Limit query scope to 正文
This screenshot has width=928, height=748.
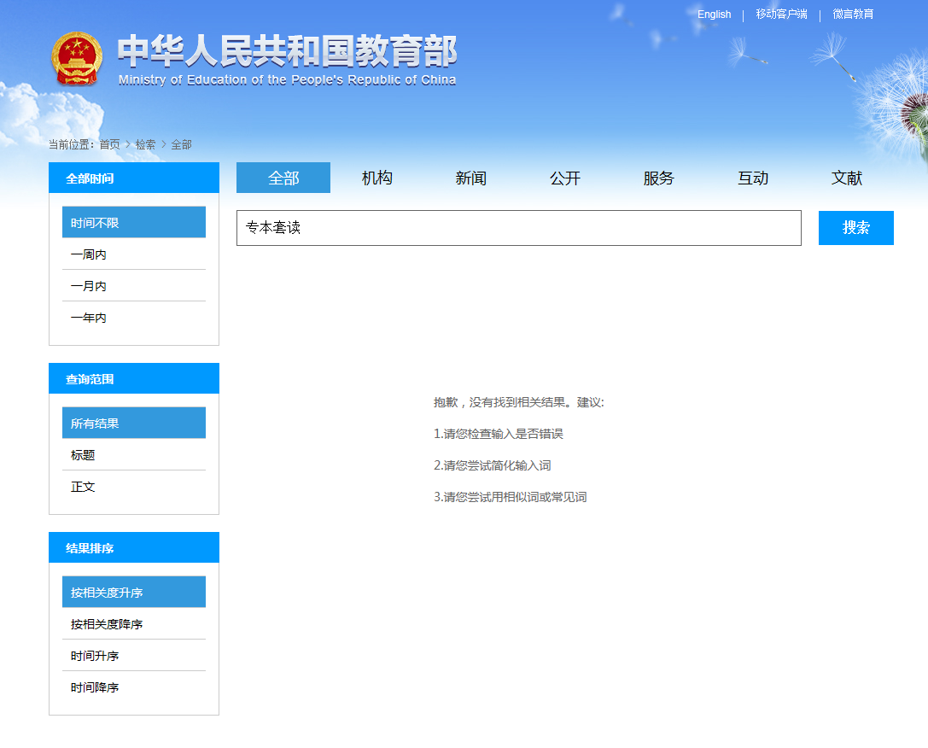(x=134, y=487)
